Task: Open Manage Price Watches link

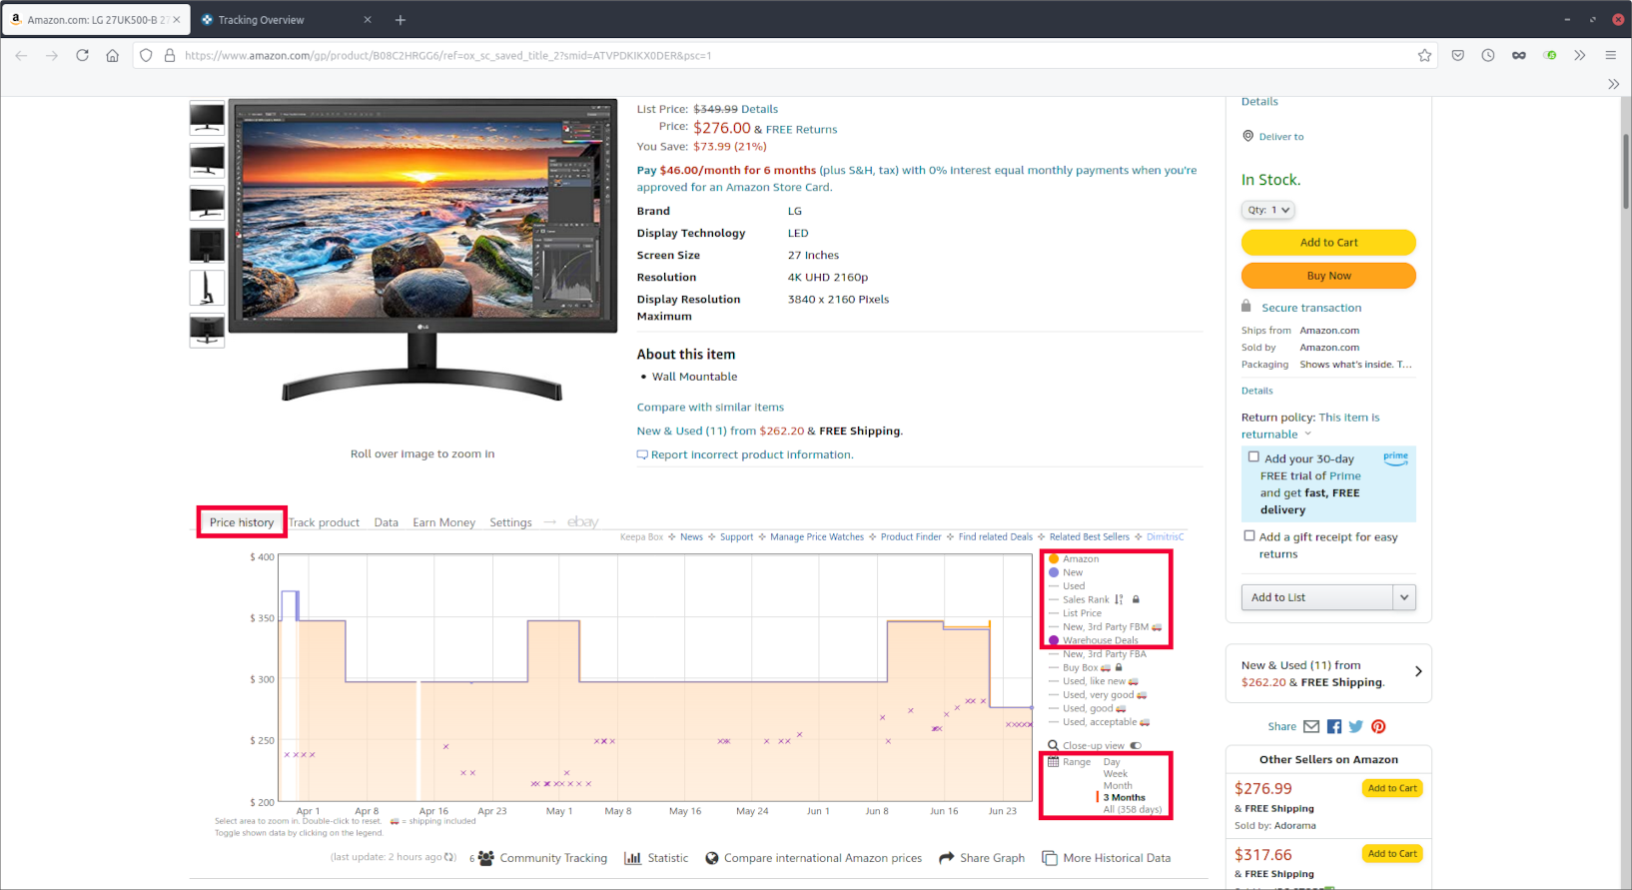Action: pyautogui.click(x=817, y=537)
